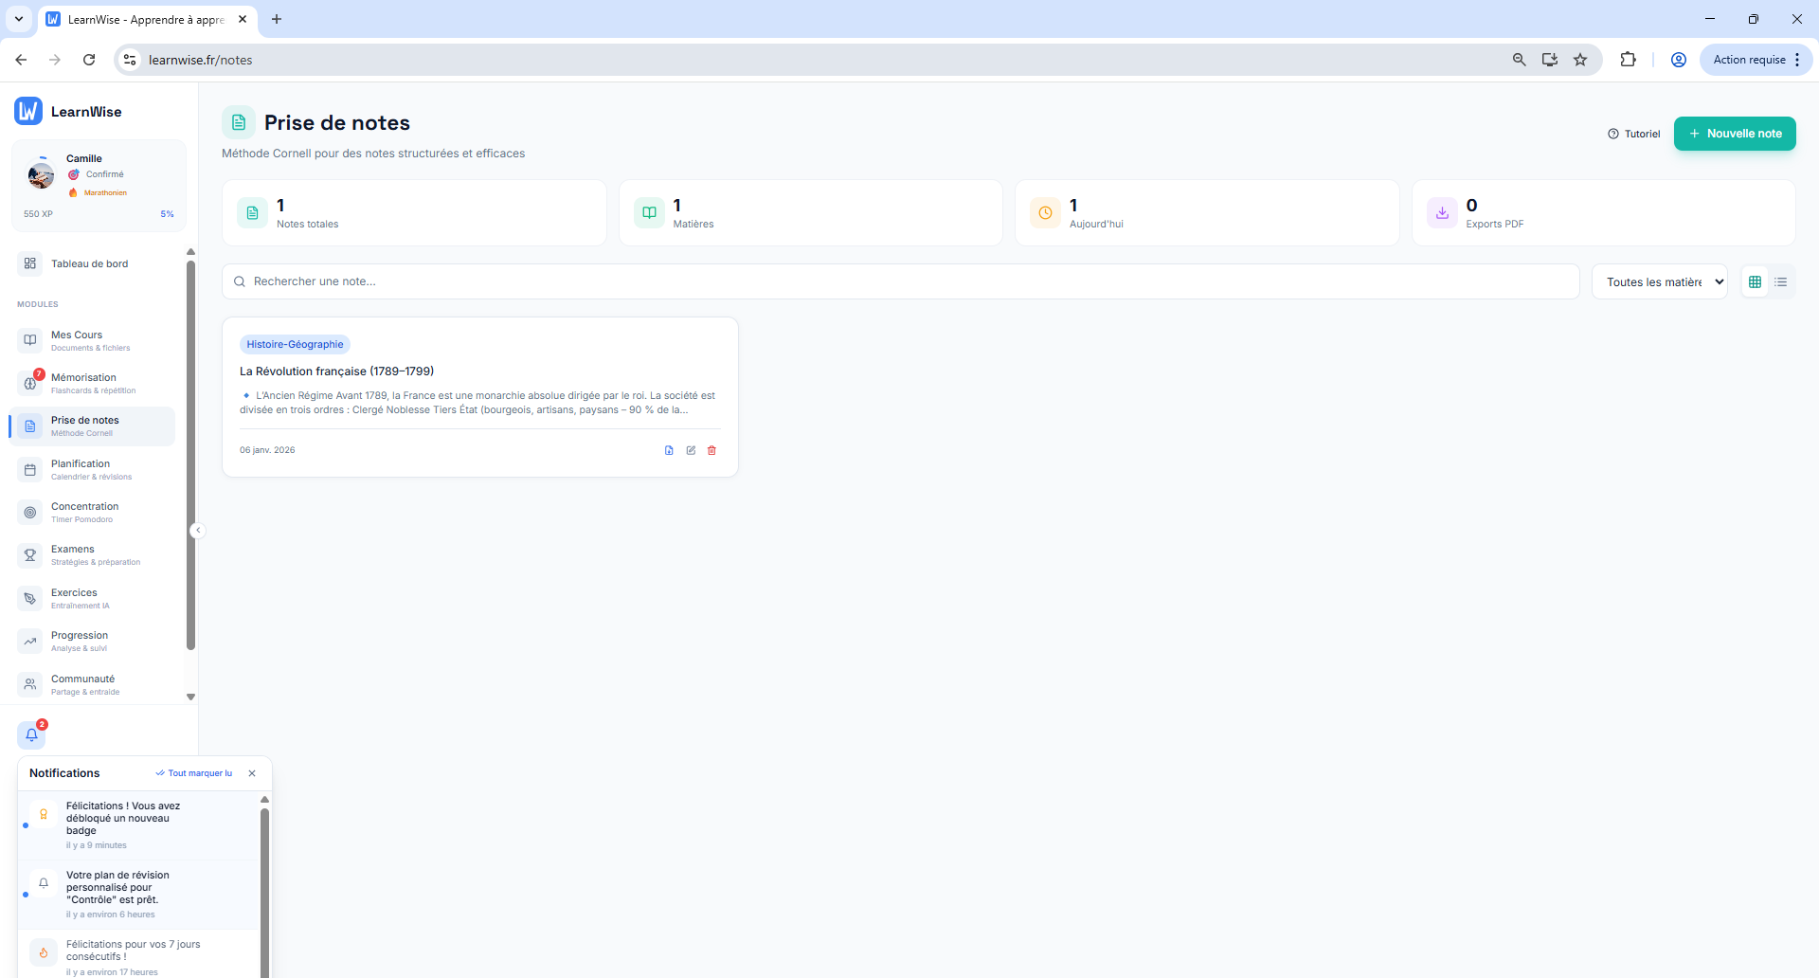The height and width of the screenshot is (978, 1819).
Task: Mark all notifications as read
Action: (194, 773)
